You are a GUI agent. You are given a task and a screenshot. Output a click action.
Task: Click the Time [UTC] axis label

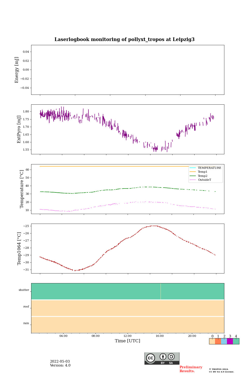click(128, 341)
